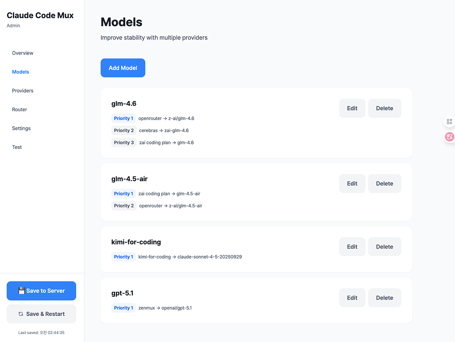Click the floppy disk save icon
The height and width of the screenshot is (342, 455).
tap(21, 291)
